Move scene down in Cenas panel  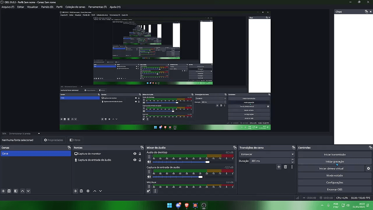28,191
